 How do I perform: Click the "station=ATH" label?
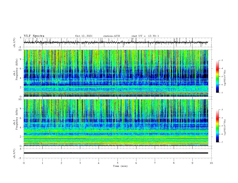tap(111, 36)
